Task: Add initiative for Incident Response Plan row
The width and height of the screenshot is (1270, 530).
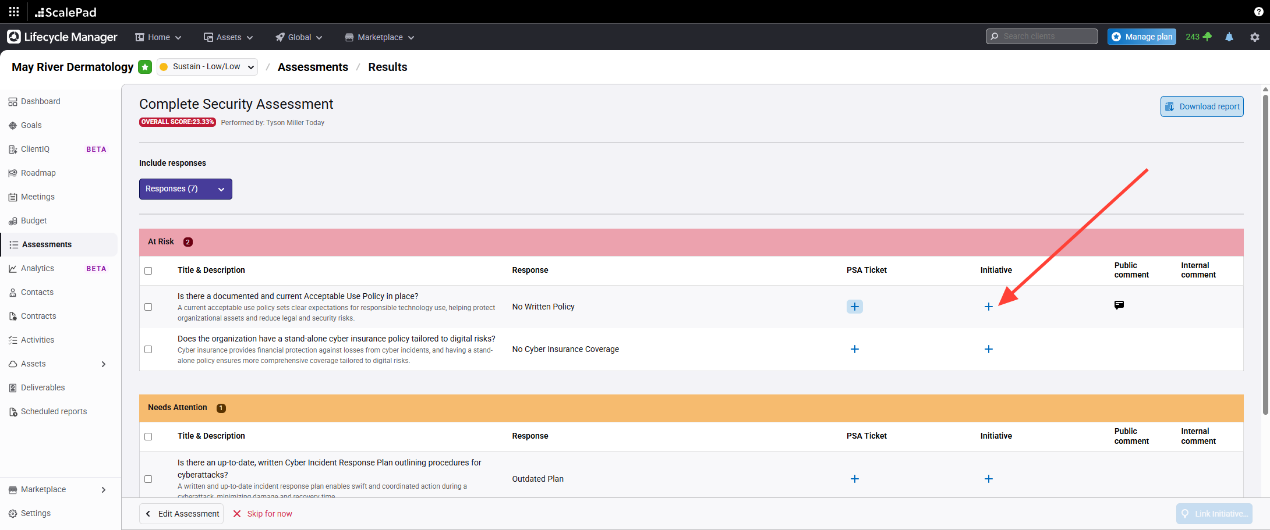Action: click(x=988, y=479)
